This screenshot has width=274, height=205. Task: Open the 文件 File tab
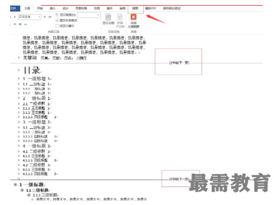click(x=15, y=8)
